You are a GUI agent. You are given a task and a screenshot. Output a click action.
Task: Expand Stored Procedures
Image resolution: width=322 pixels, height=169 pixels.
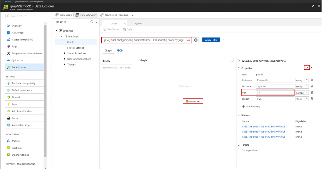pos(65,53)
